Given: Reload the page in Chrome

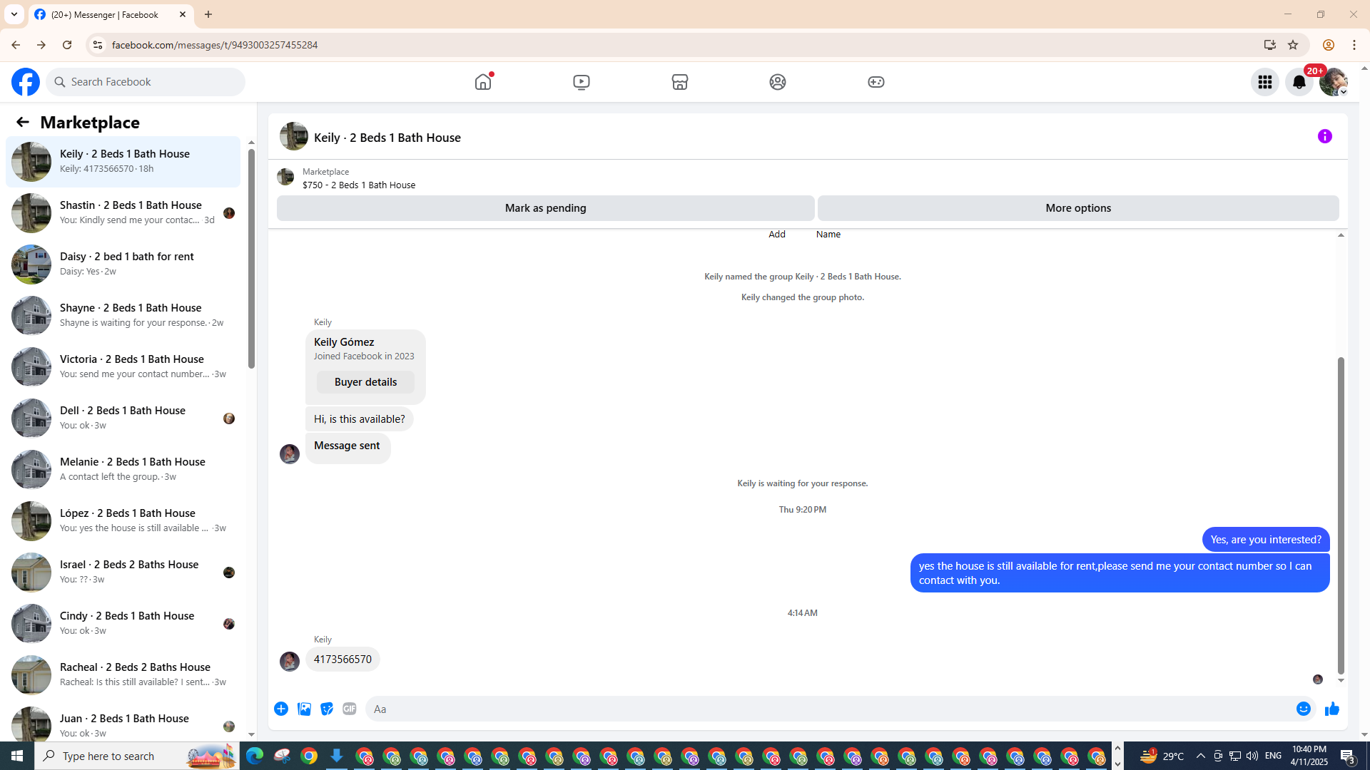Looking at the screenshot, I should click(x=67, y=45).
